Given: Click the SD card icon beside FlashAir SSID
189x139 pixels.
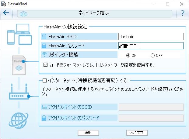Looking at the screenshot, I should click(x=44, y=36).
